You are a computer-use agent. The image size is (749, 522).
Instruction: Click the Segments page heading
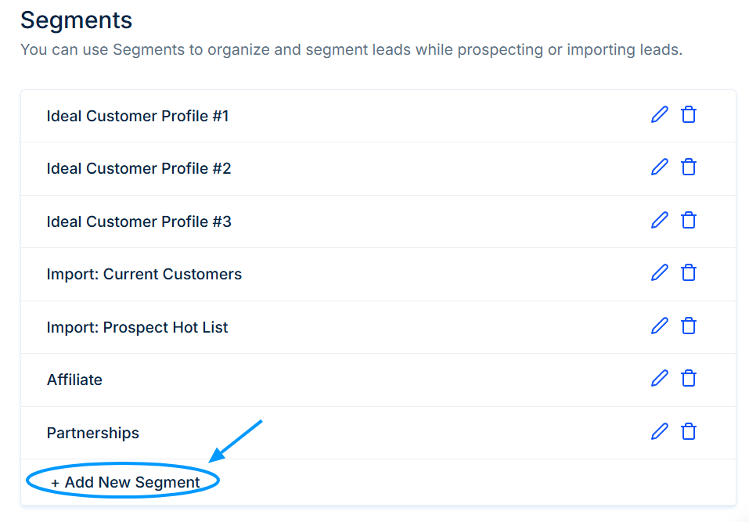pyautogui.click(x=77, y=20)
